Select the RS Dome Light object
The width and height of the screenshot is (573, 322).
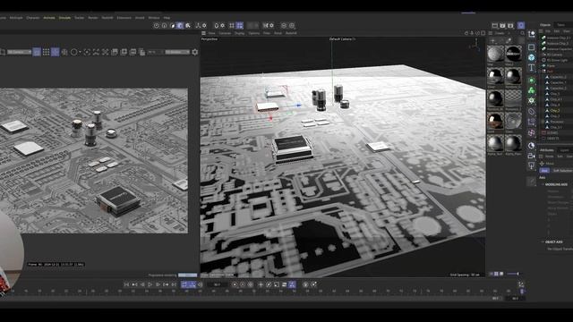tap(557, 60)
